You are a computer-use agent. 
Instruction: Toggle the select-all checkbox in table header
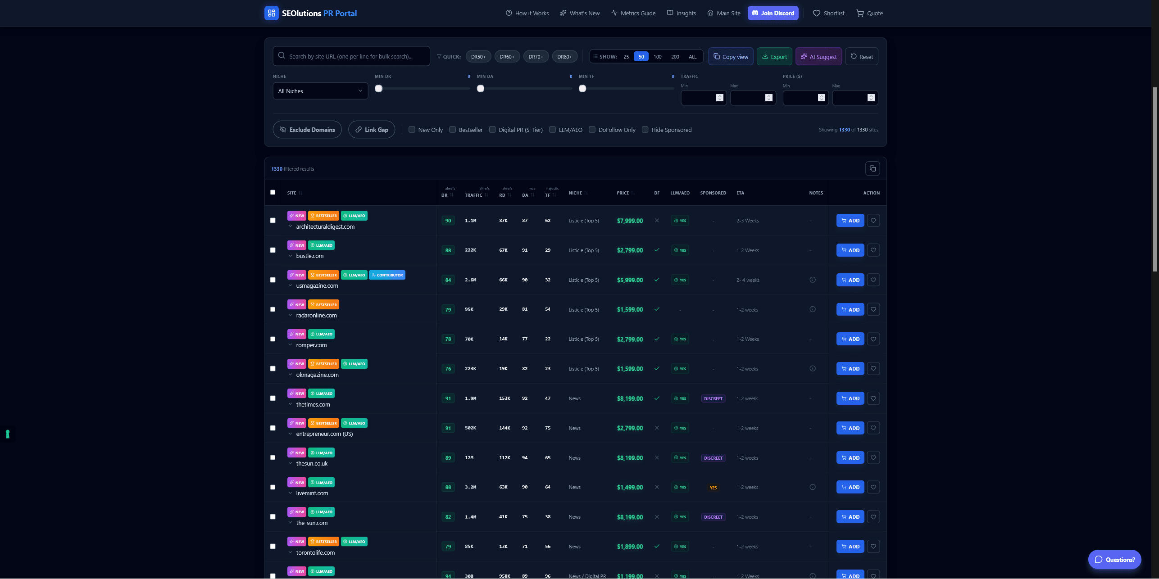click(x=273, y=192)
